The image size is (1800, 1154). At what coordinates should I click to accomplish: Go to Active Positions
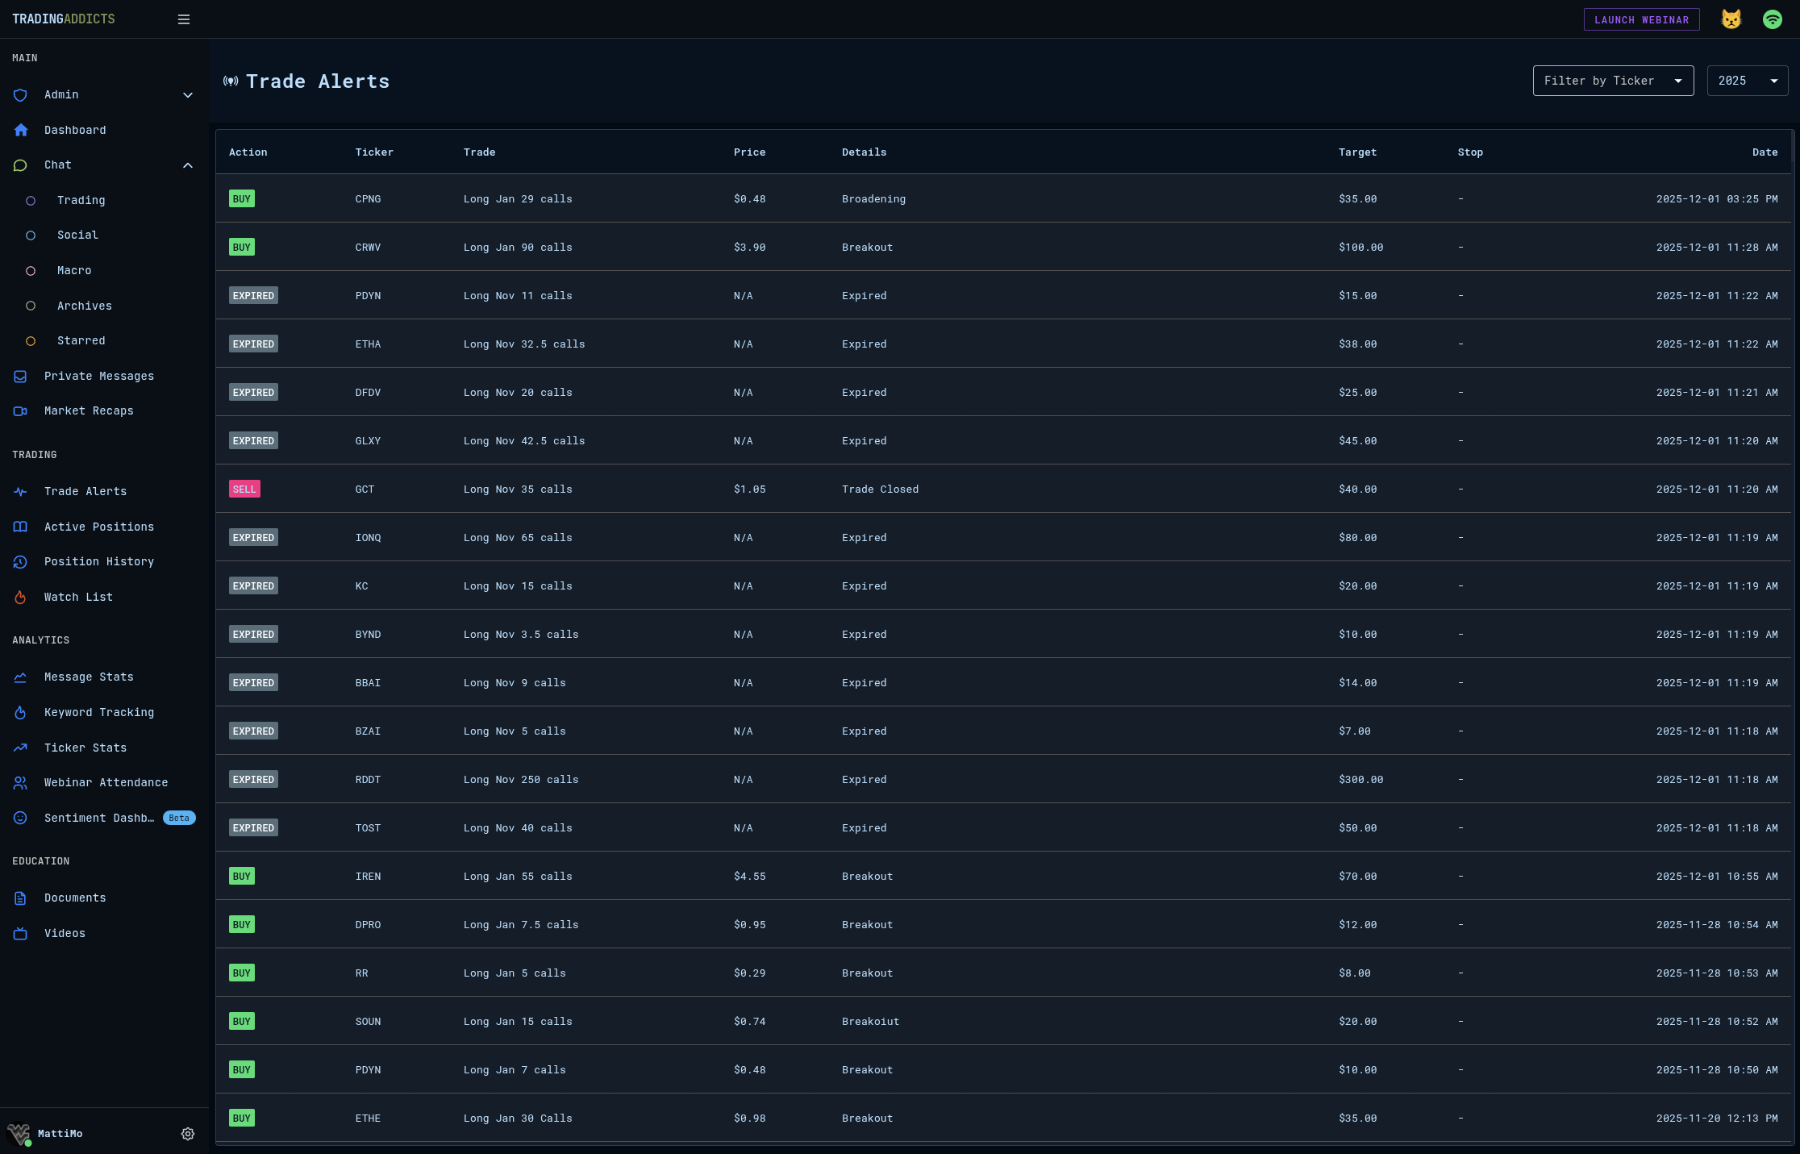point(98,527)
